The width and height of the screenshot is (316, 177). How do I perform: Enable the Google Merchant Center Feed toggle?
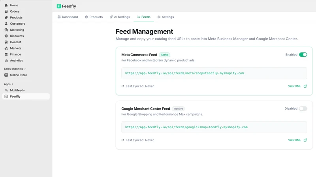click(303, 109)
